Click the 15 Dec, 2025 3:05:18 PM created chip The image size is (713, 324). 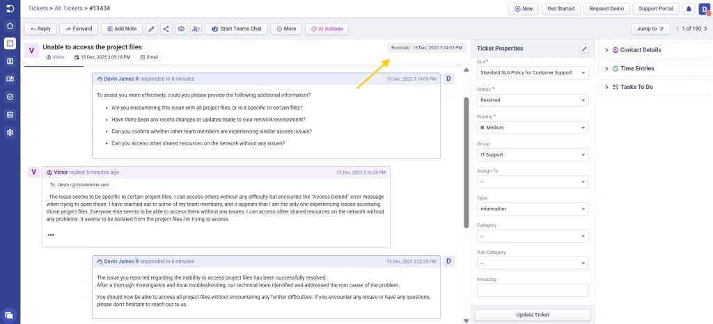point(102,57)
